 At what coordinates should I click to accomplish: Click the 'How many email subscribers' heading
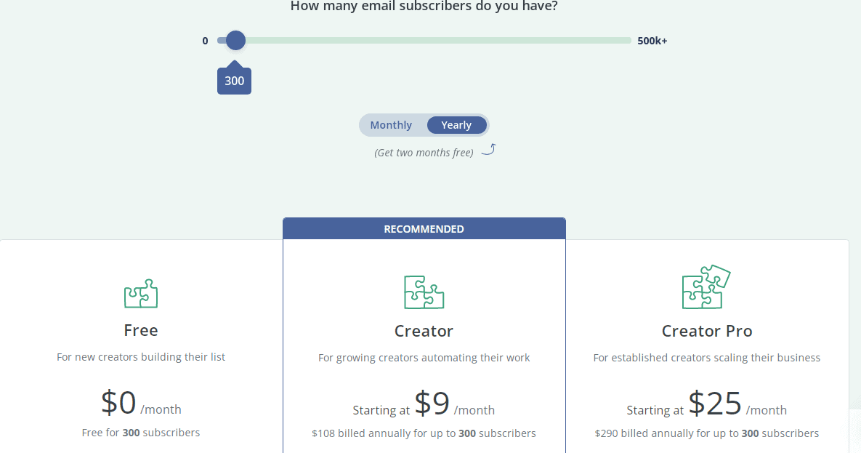point(424,6)
